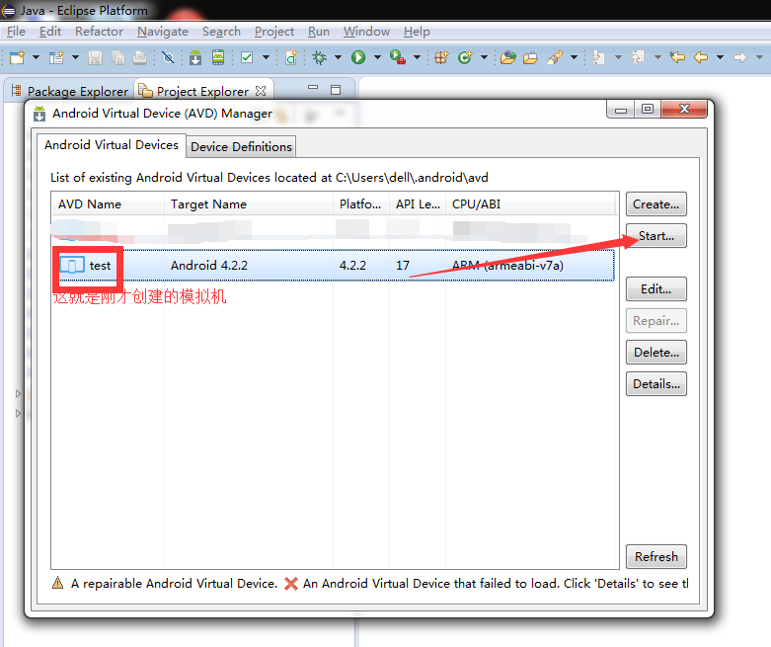Switch to the Device Definitions tab

coord(241,146)
